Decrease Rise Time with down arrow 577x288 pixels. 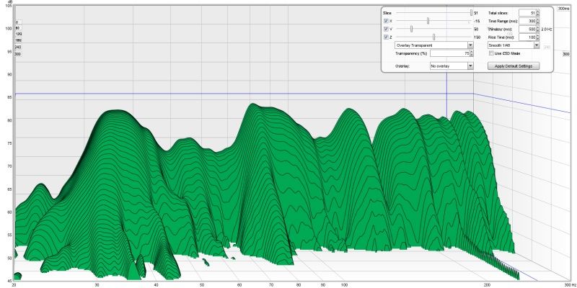coord(537,38)
